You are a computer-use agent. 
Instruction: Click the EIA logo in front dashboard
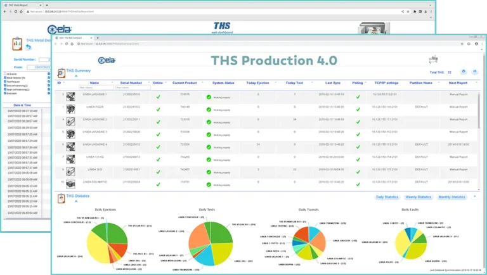(x=107, y=60)
